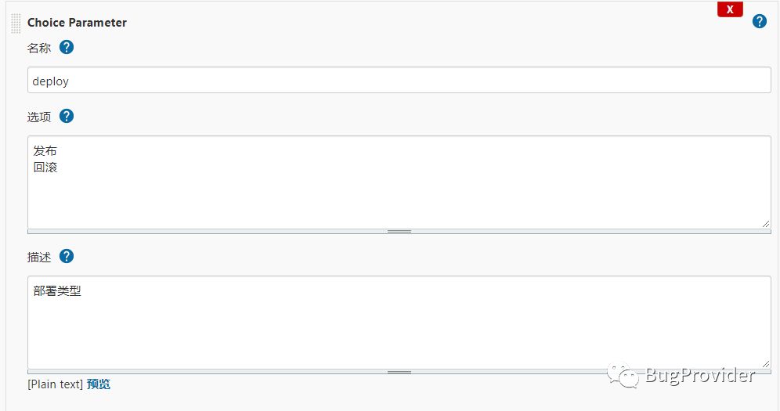
Task: Click the resize bar below the 描述 textarea
Action: 399,371
